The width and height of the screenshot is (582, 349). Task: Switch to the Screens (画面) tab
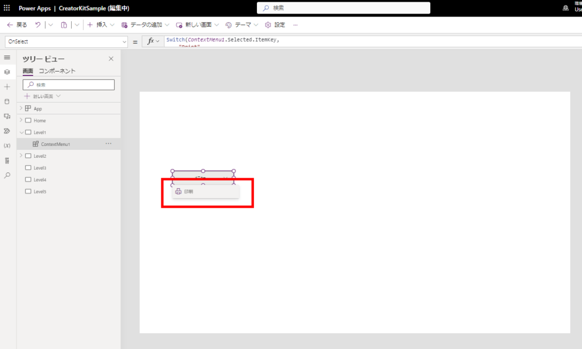pyautogui.click(x=28, y=71)
